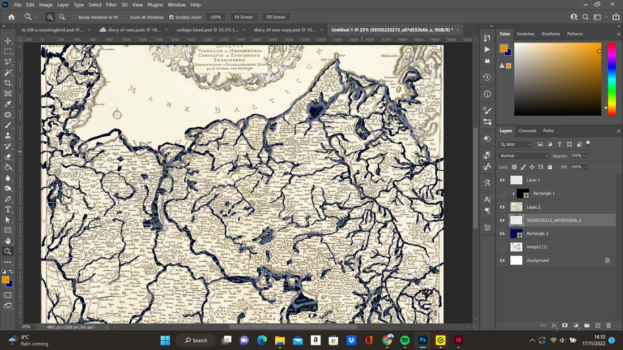Select the Clone Stamp tool
Image resolution: width=623 pixels, height=350 pixels.
(x=7, y=136)
